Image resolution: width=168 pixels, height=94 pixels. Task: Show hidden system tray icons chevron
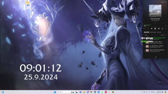[141, 92]
